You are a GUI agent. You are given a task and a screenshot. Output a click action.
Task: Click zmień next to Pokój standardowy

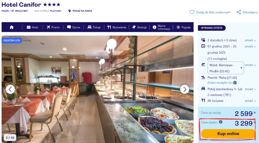pyautogui.click(x=250, y=89)
